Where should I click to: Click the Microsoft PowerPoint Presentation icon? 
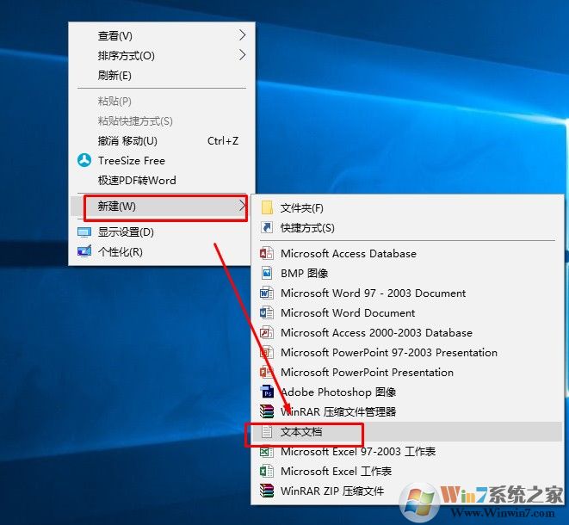coord(267,372)
